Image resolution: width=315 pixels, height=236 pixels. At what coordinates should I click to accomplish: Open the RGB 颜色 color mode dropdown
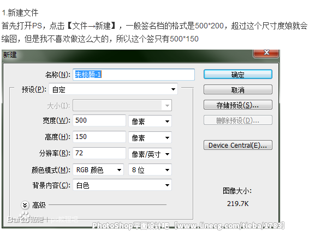(98, 170)
